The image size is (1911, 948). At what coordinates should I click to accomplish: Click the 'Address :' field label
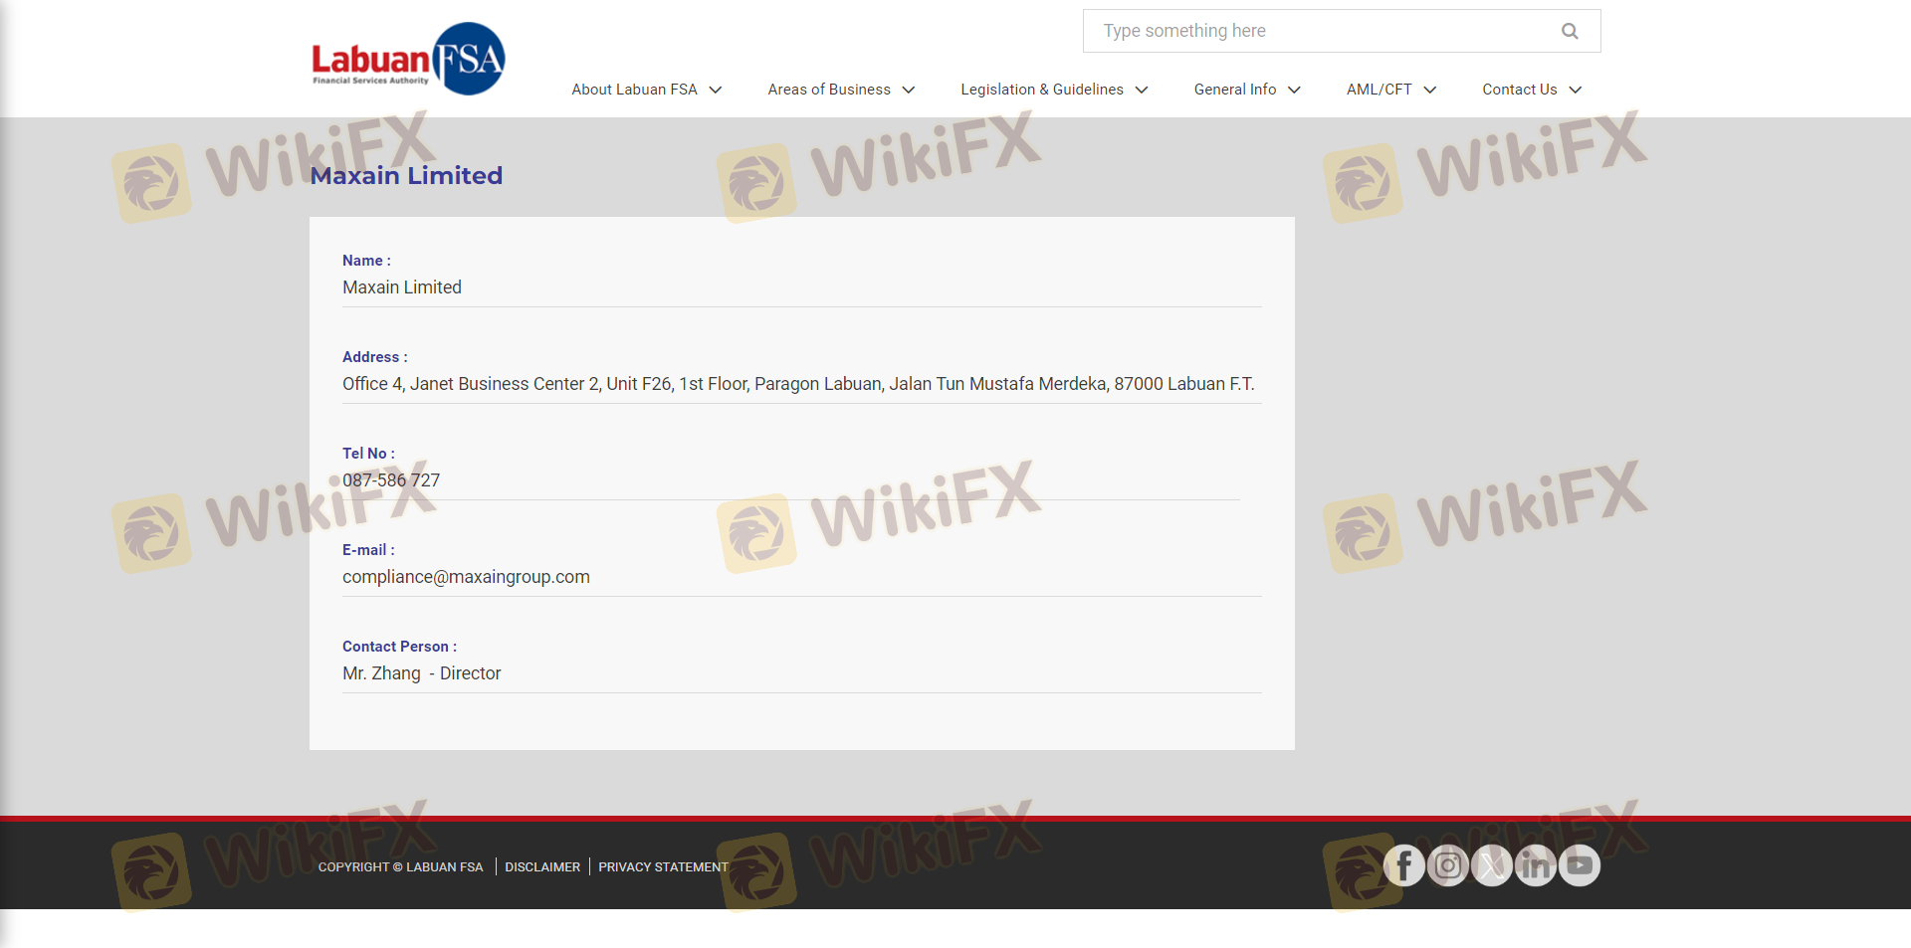pos(375,357)
